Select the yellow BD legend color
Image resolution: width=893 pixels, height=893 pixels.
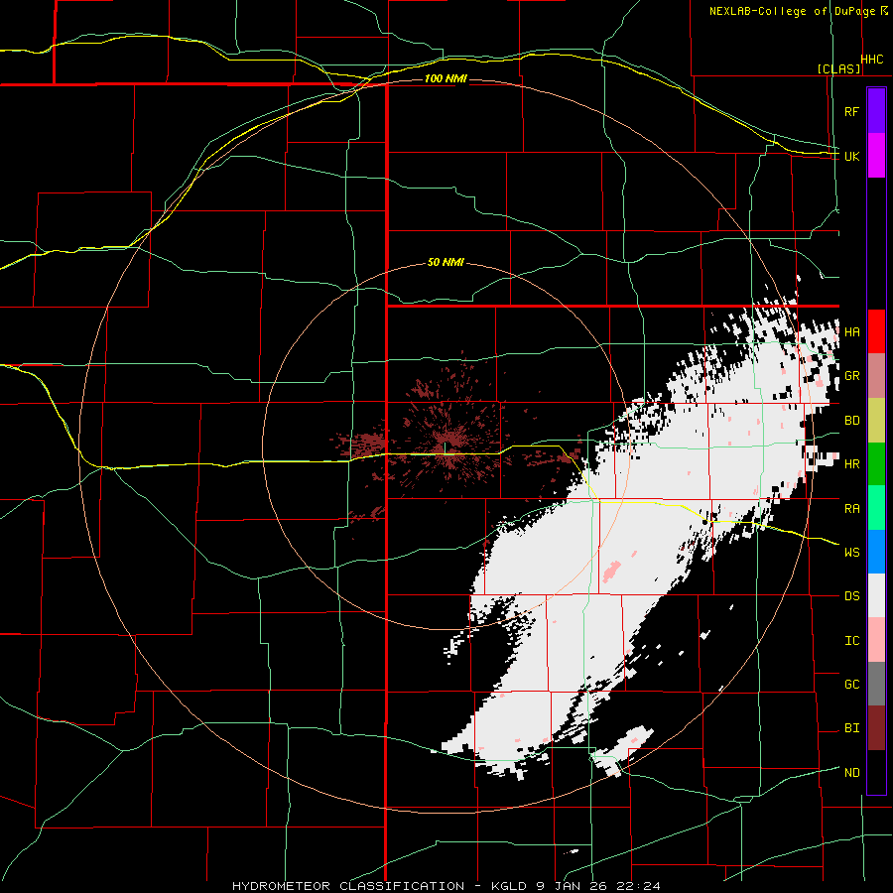point(876,421)
